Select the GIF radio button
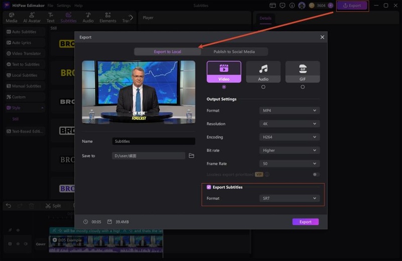 click(x=303, y=87)
